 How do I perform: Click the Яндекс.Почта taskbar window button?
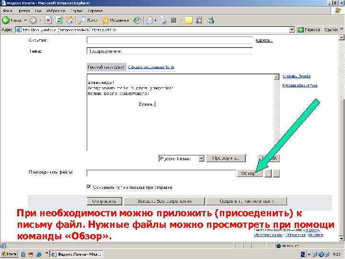click(x=76, y=254)
